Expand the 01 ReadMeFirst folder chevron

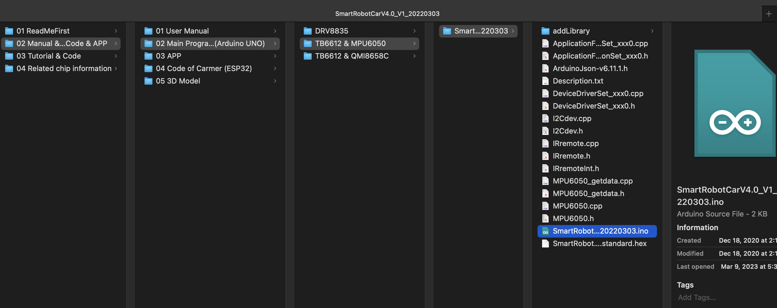coord(115,31)
